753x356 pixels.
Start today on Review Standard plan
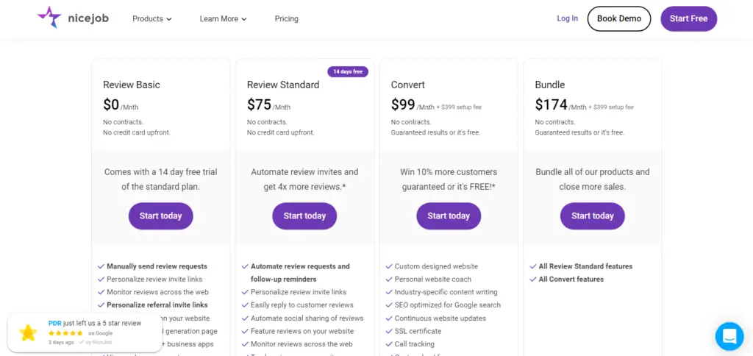tap(304, 216)
